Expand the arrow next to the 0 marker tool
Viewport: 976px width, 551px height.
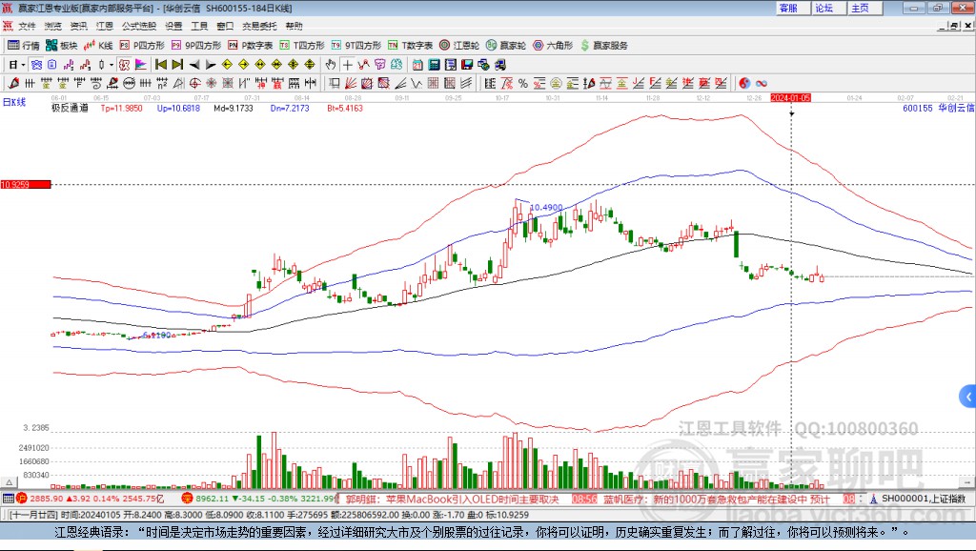tap(112, 65)
